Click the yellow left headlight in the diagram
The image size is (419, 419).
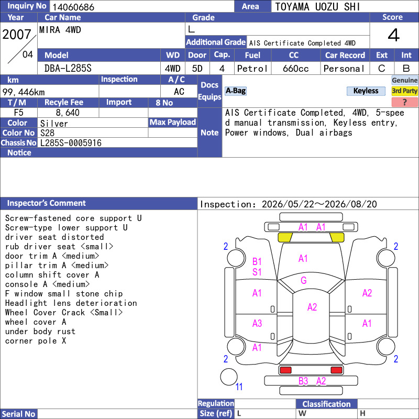[285, 237]
